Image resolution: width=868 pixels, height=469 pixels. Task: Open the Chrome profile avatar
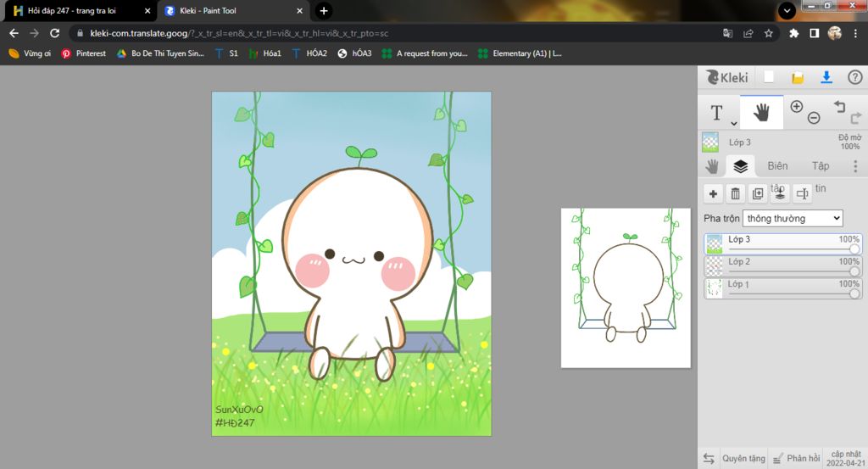[x=835, y=33]
